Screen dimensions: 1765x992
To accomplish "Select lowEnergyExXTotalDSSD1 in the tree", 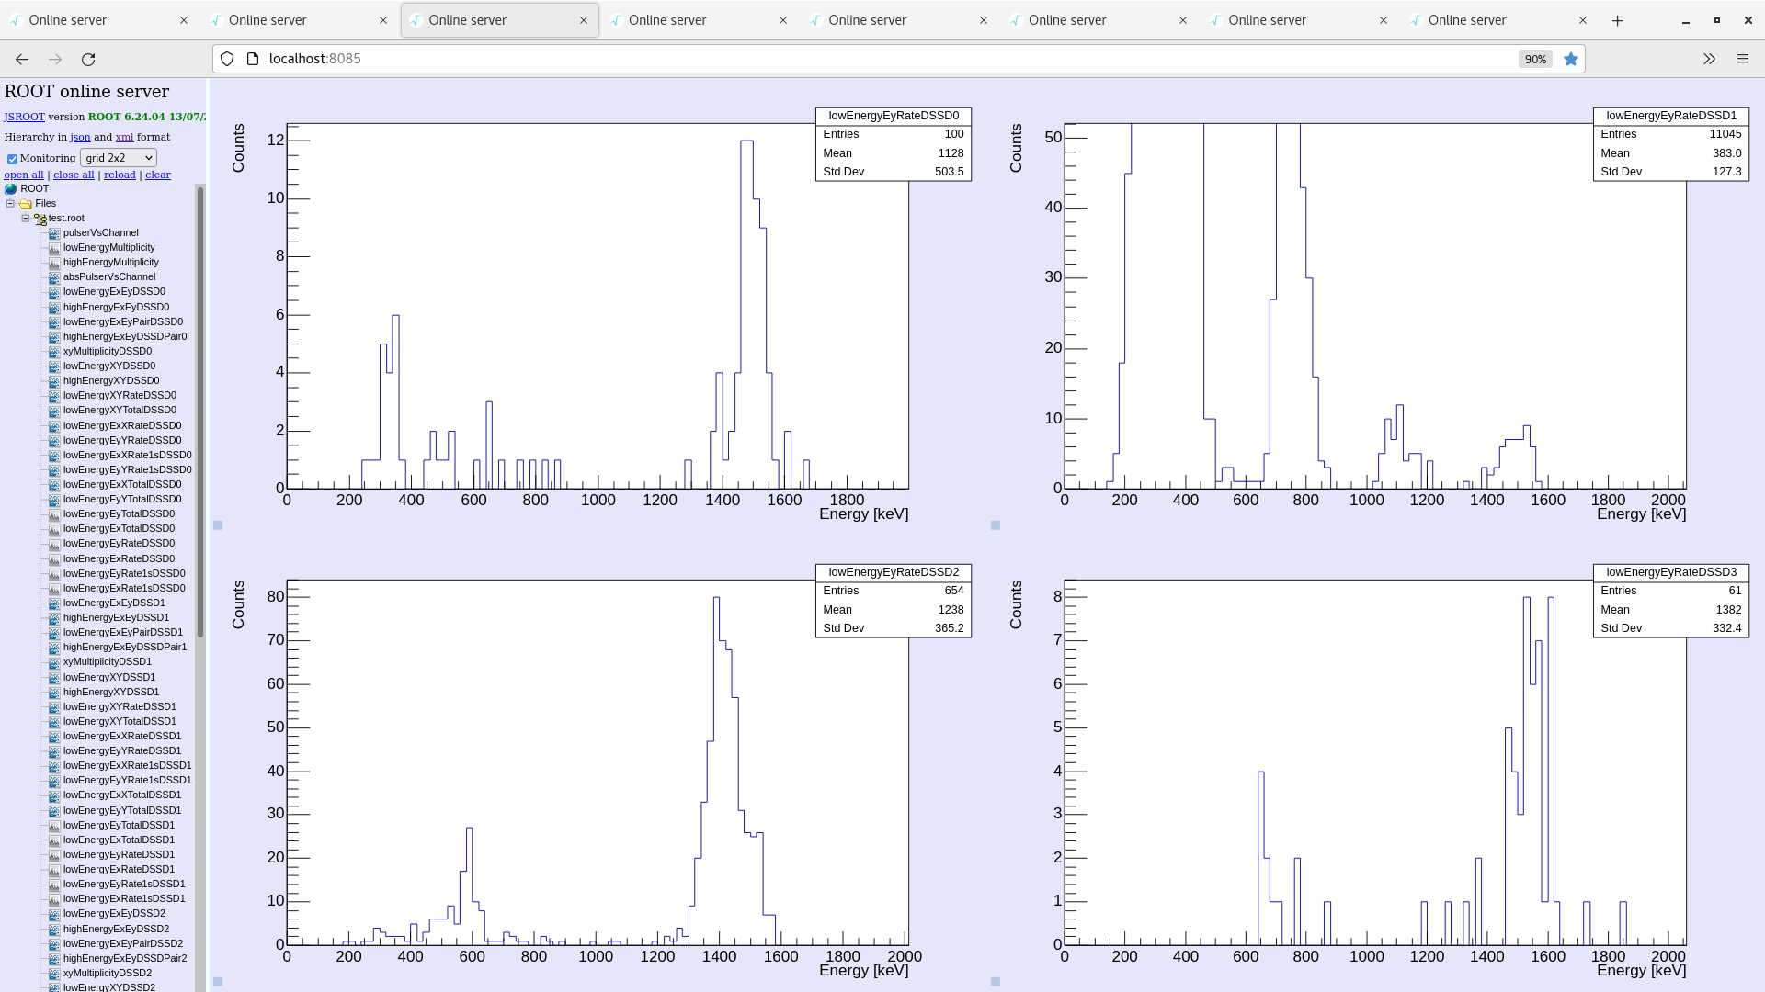I will pyautogui.click(x=122, y=795).
